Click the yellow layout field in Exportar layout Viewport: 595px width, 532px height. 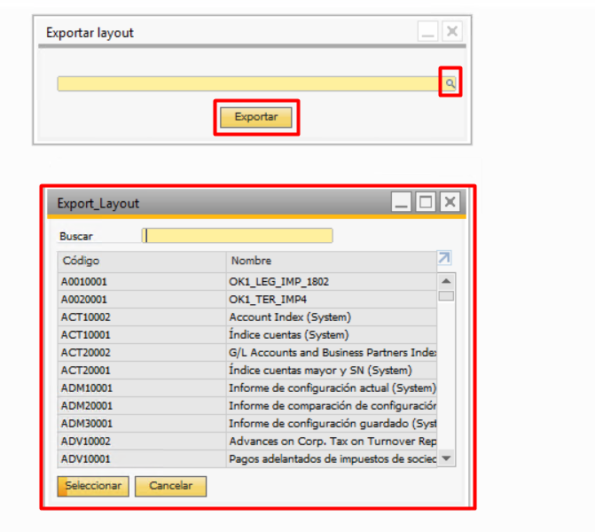click(x=249, y=84)
